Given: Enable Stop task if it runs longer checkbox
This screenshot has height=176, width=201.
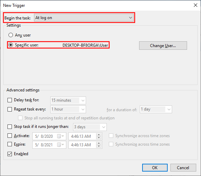Looking at the screenshot, I should pos(10,127).
